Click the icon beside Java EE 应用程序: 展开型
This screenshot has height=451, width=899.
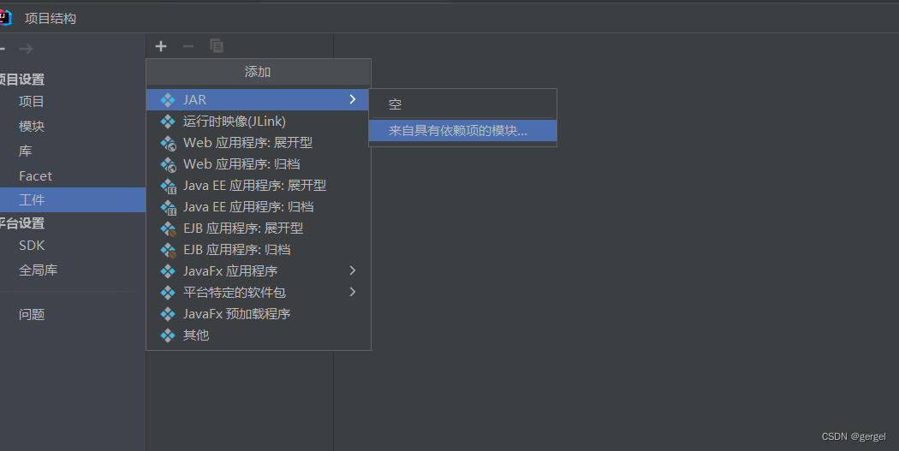tap(168, 186)
